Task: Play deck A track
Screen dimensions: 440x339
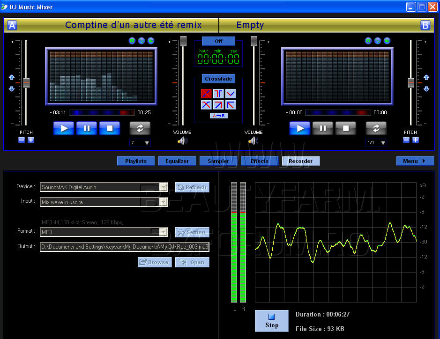Action: coord(63,128)
